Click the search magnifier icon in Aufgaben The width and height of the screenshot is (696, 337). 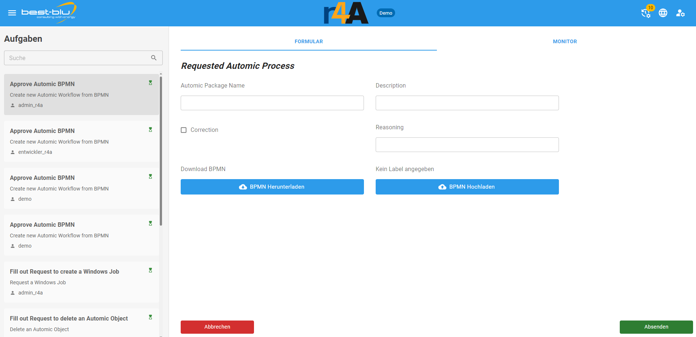pyautogui.click(x=154, y=58)
